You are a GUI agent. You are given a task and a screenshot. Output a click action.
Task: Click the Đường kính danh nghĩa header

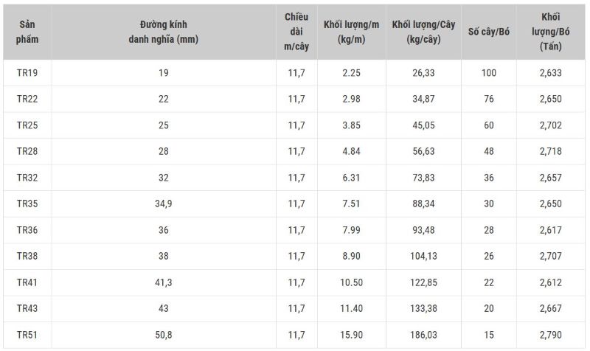(163, 32)
